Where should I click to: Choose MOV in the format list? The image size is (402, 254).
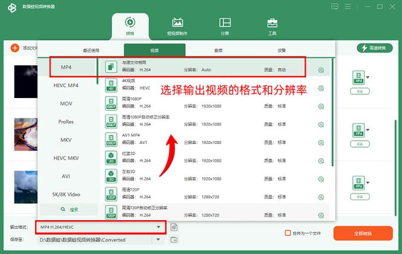point(66,103)
